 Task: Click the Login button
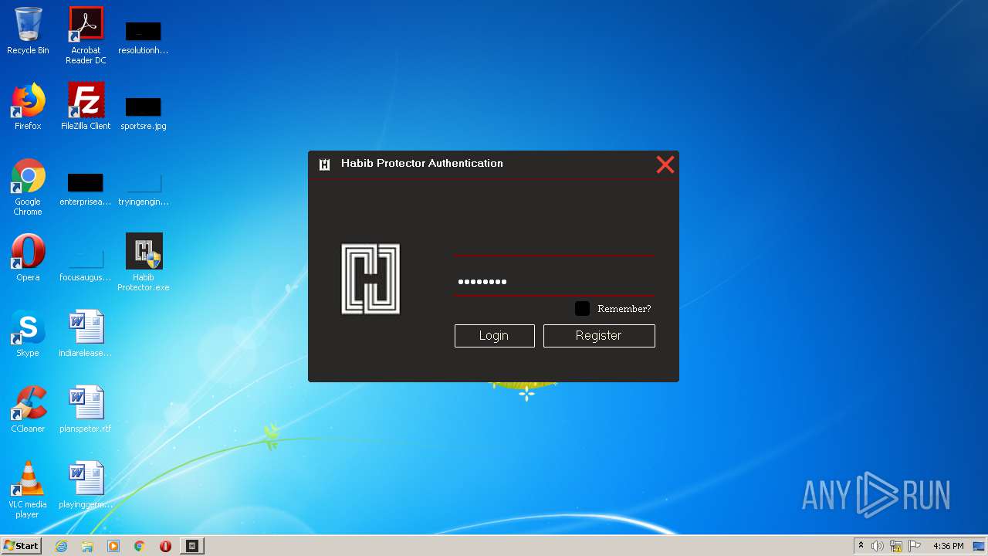point(494,335)
